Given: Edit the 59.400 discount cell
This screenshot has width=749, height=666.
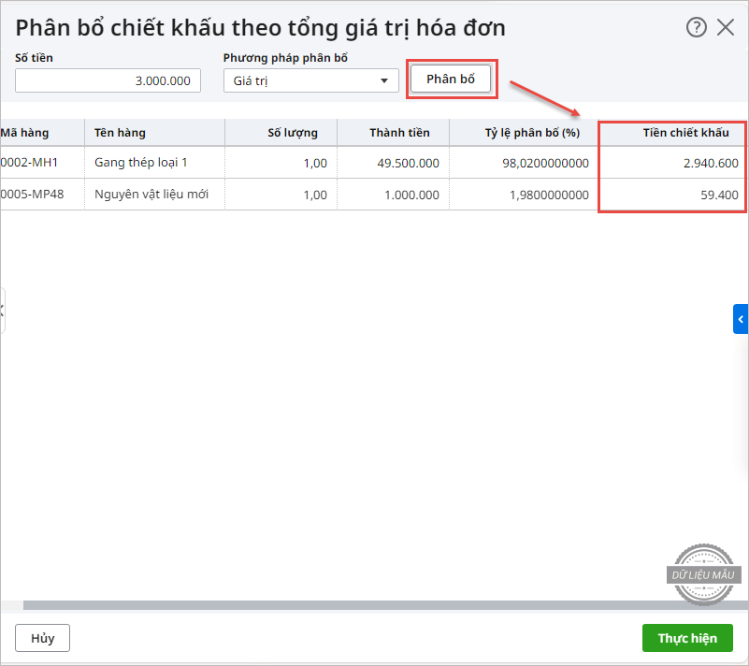Looking at the screenshot, I should (672, 195).
